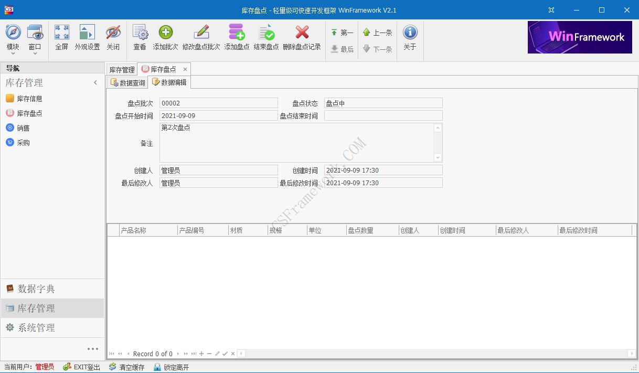Image resolution: width=639 pixels, height=373 pixels.
Task: Open 外观设置 from the toolbar
Action: (x=87, y=37)
